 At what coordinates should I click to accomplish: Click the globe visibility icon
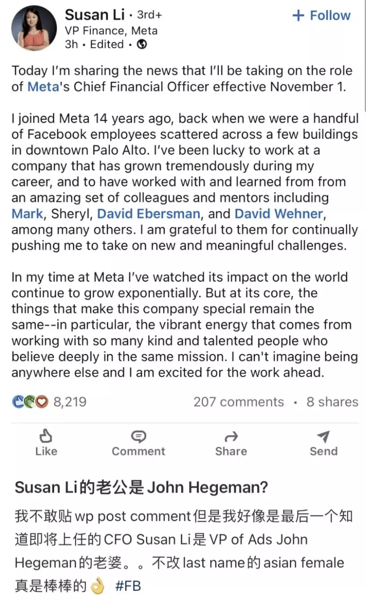(x=143, y=45)
